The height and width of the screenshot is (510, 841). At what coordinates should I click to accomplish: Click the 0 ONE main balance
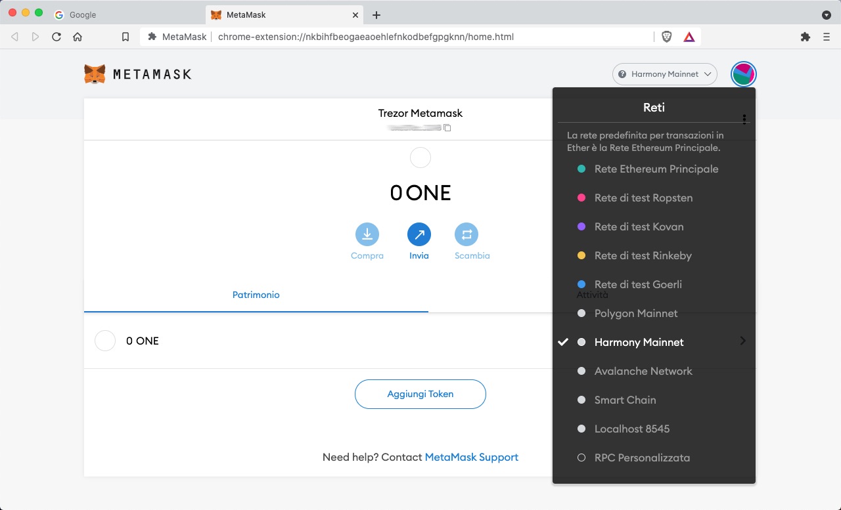(x=420, y=192)
